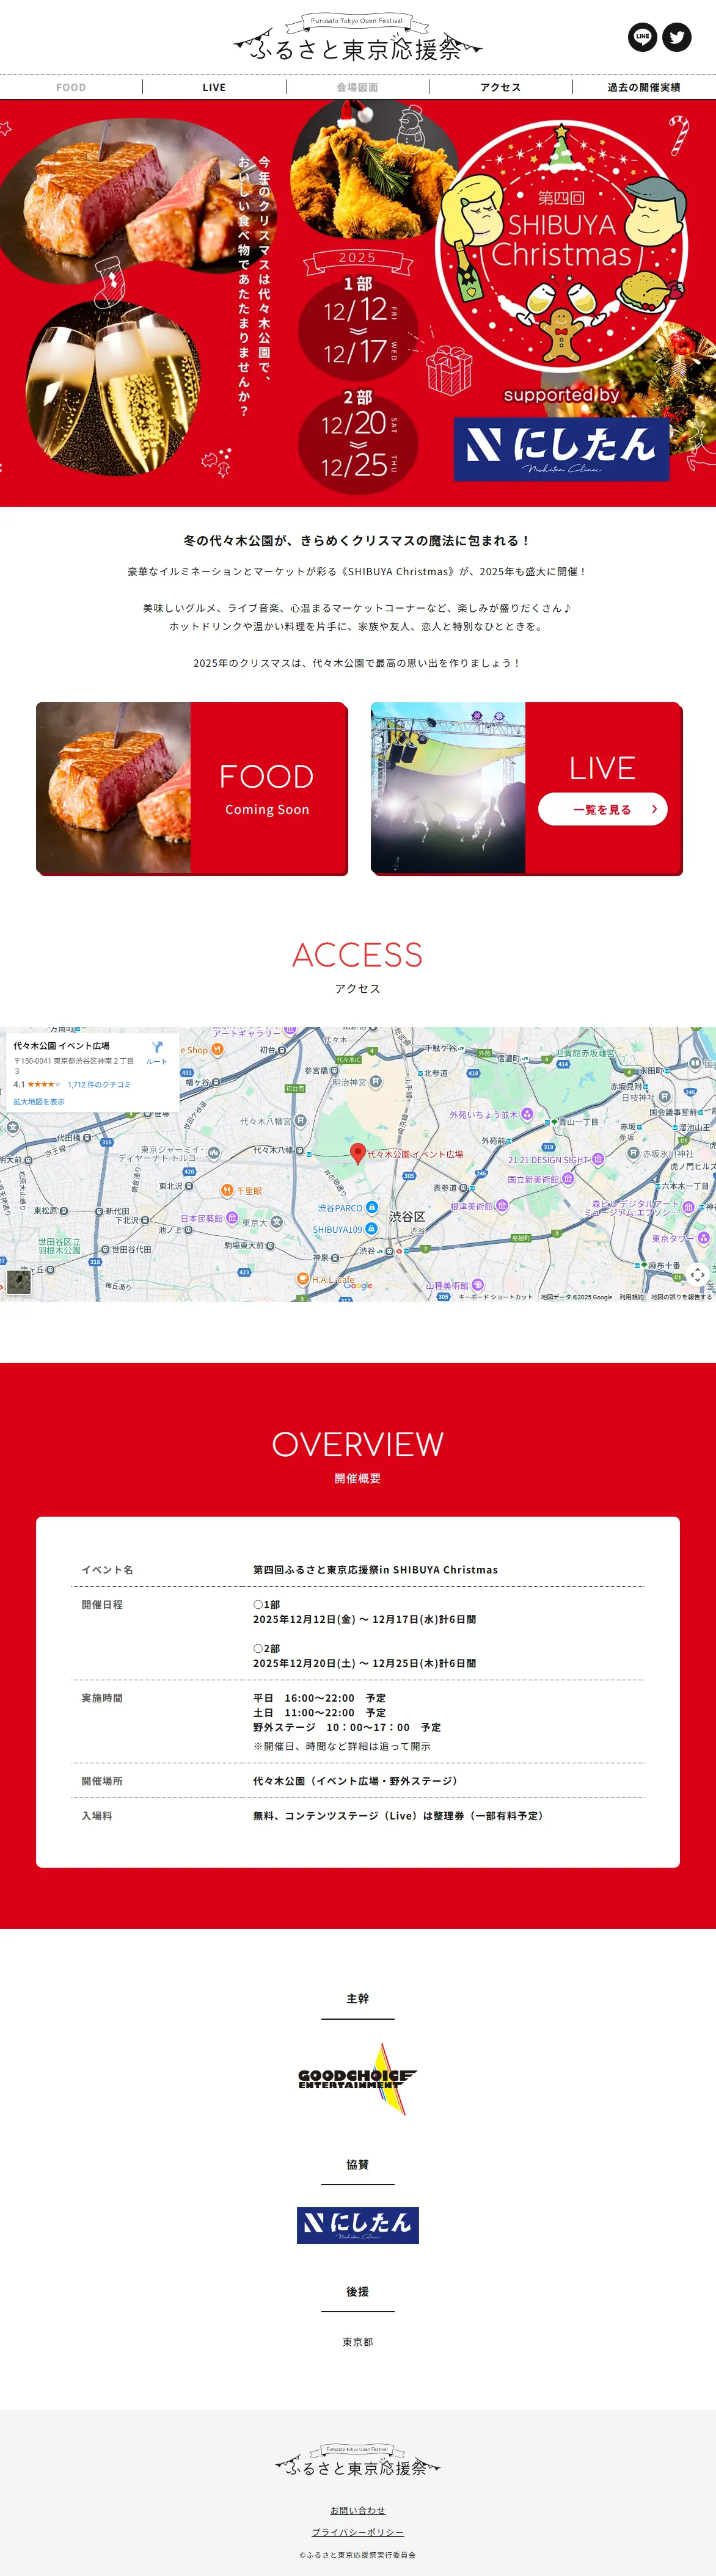Click にしたん sponsor logo under 協賛
This screenshot has width=716, height=2576.
point(357,2225)
